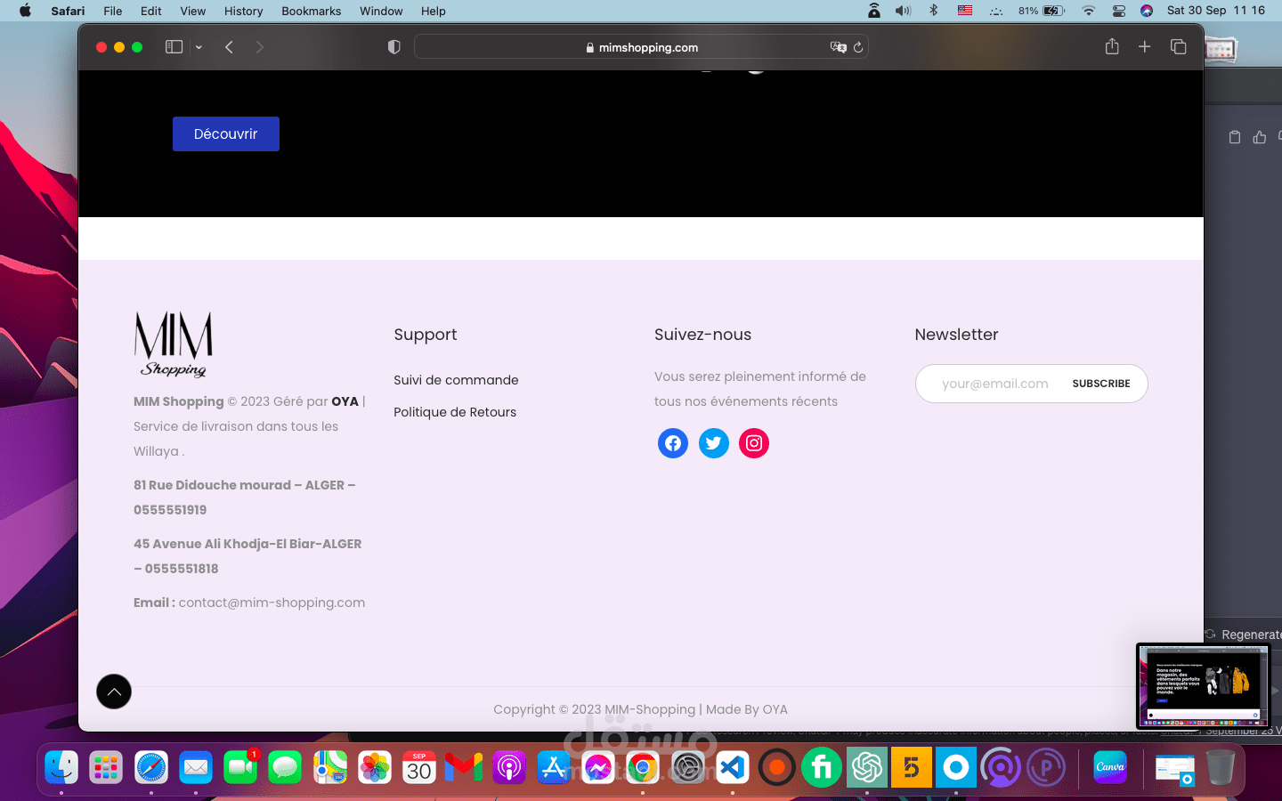This screenshot has height=801, width=1282.
Task: Focus the newsletter email input field
Action: [x=995, y=384]
